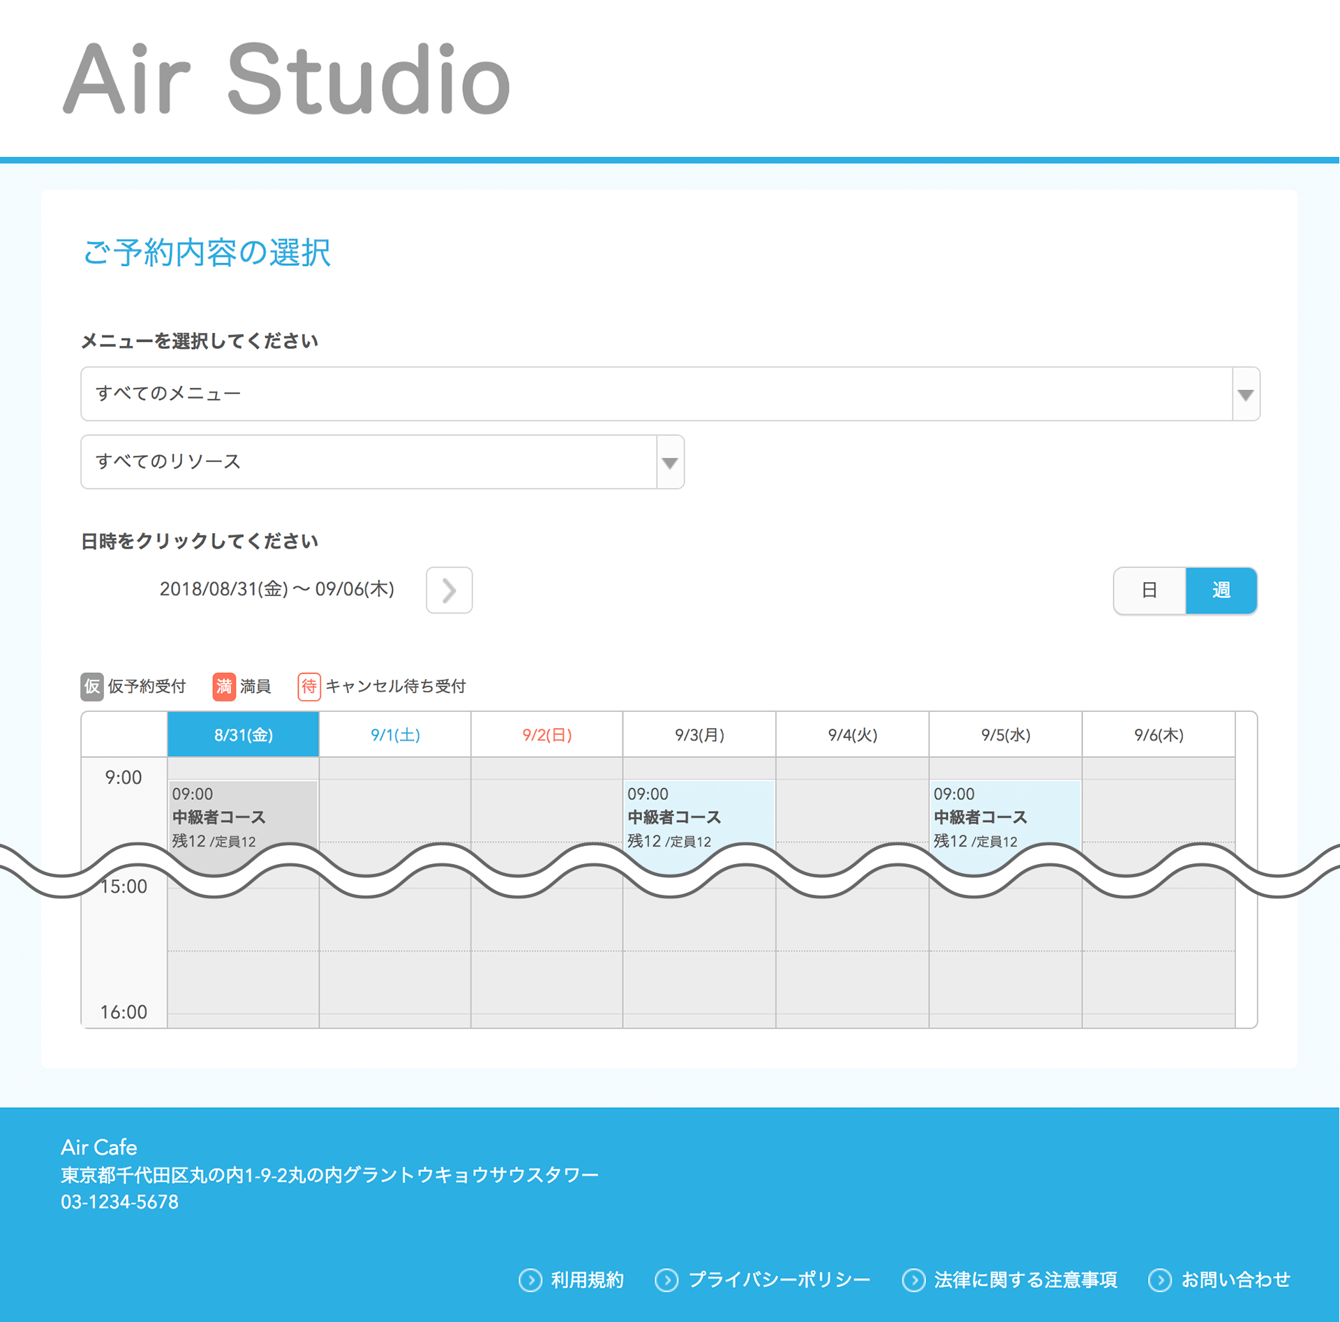
Task: Open the 法律に関する注意事項 link
Action: pyautogui.click(x=1025, y=1280)
